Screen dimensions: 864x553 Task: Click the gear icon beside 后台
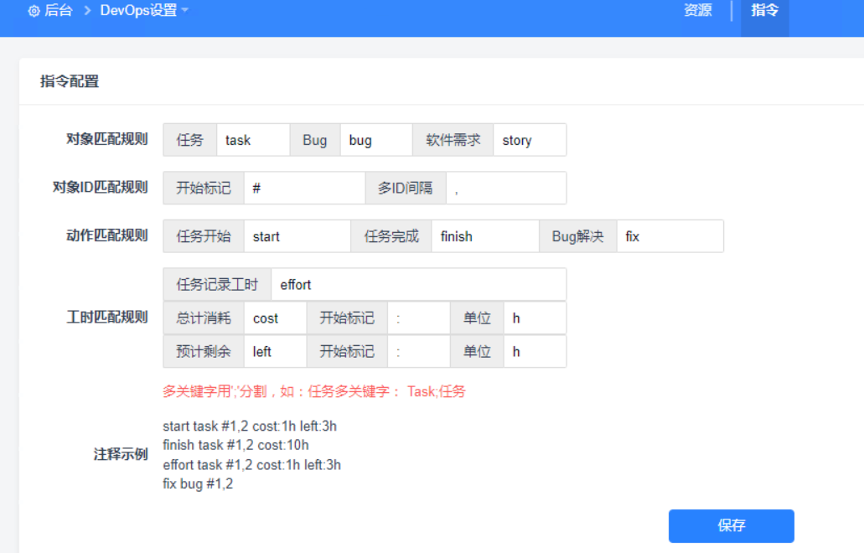pos(34,11)
